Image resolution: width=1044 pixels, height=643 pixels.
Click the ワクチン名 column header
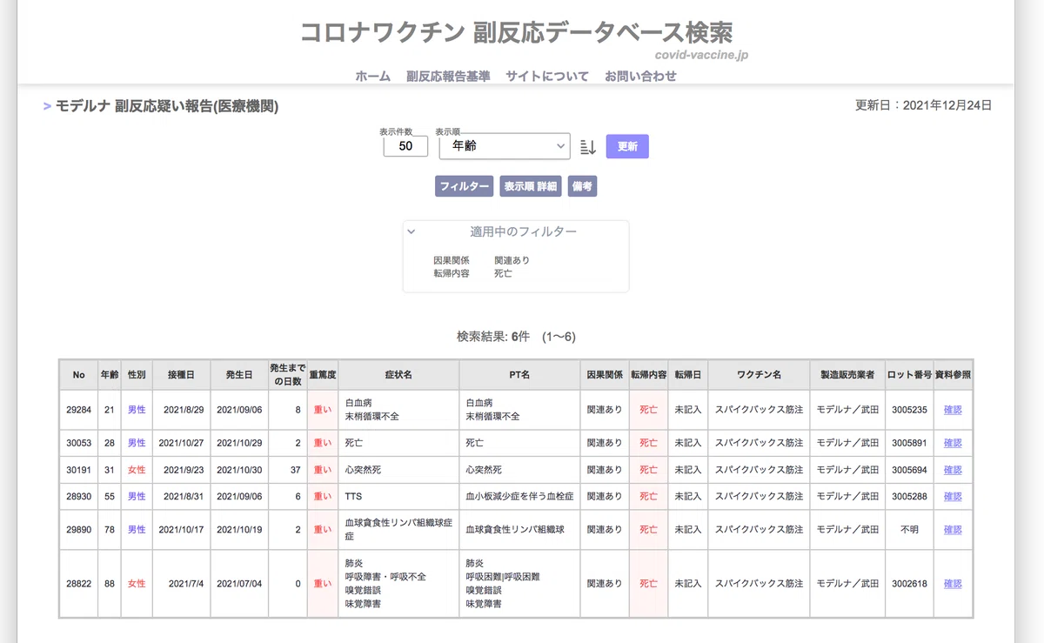click(759, 375)
